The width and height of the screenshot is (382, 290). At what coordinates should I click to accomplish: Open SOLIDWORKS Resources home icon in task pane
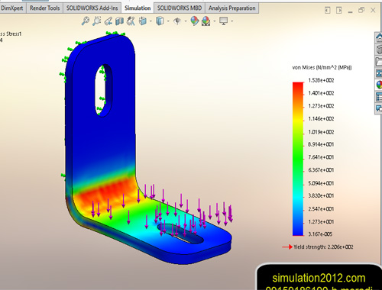[379, 38]
